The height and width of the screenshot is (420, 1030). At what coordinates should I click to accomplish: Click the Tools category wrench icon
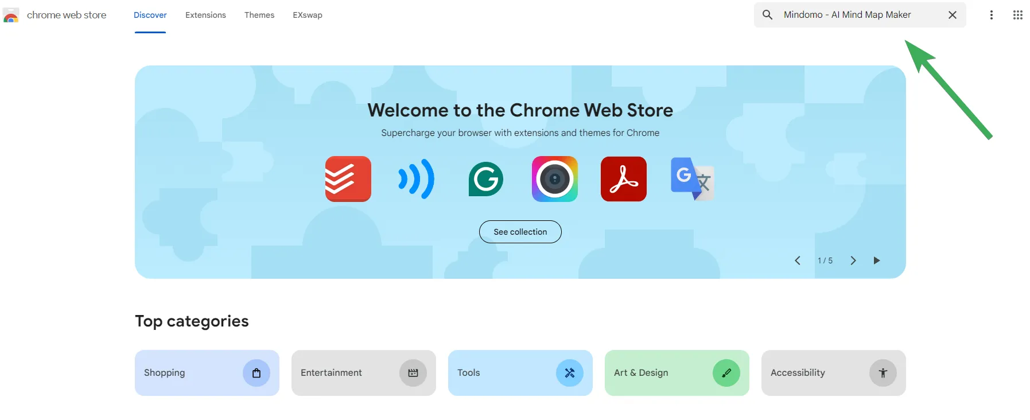click(570, 373)
